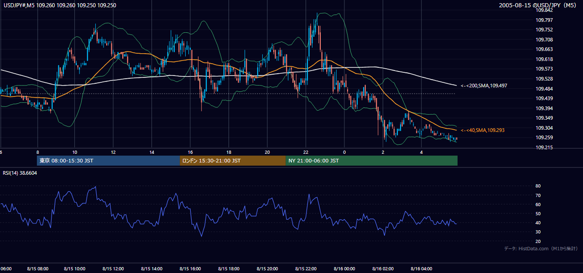
Task: Click hour tick 4 under the price chart
Action: [422, 152]
